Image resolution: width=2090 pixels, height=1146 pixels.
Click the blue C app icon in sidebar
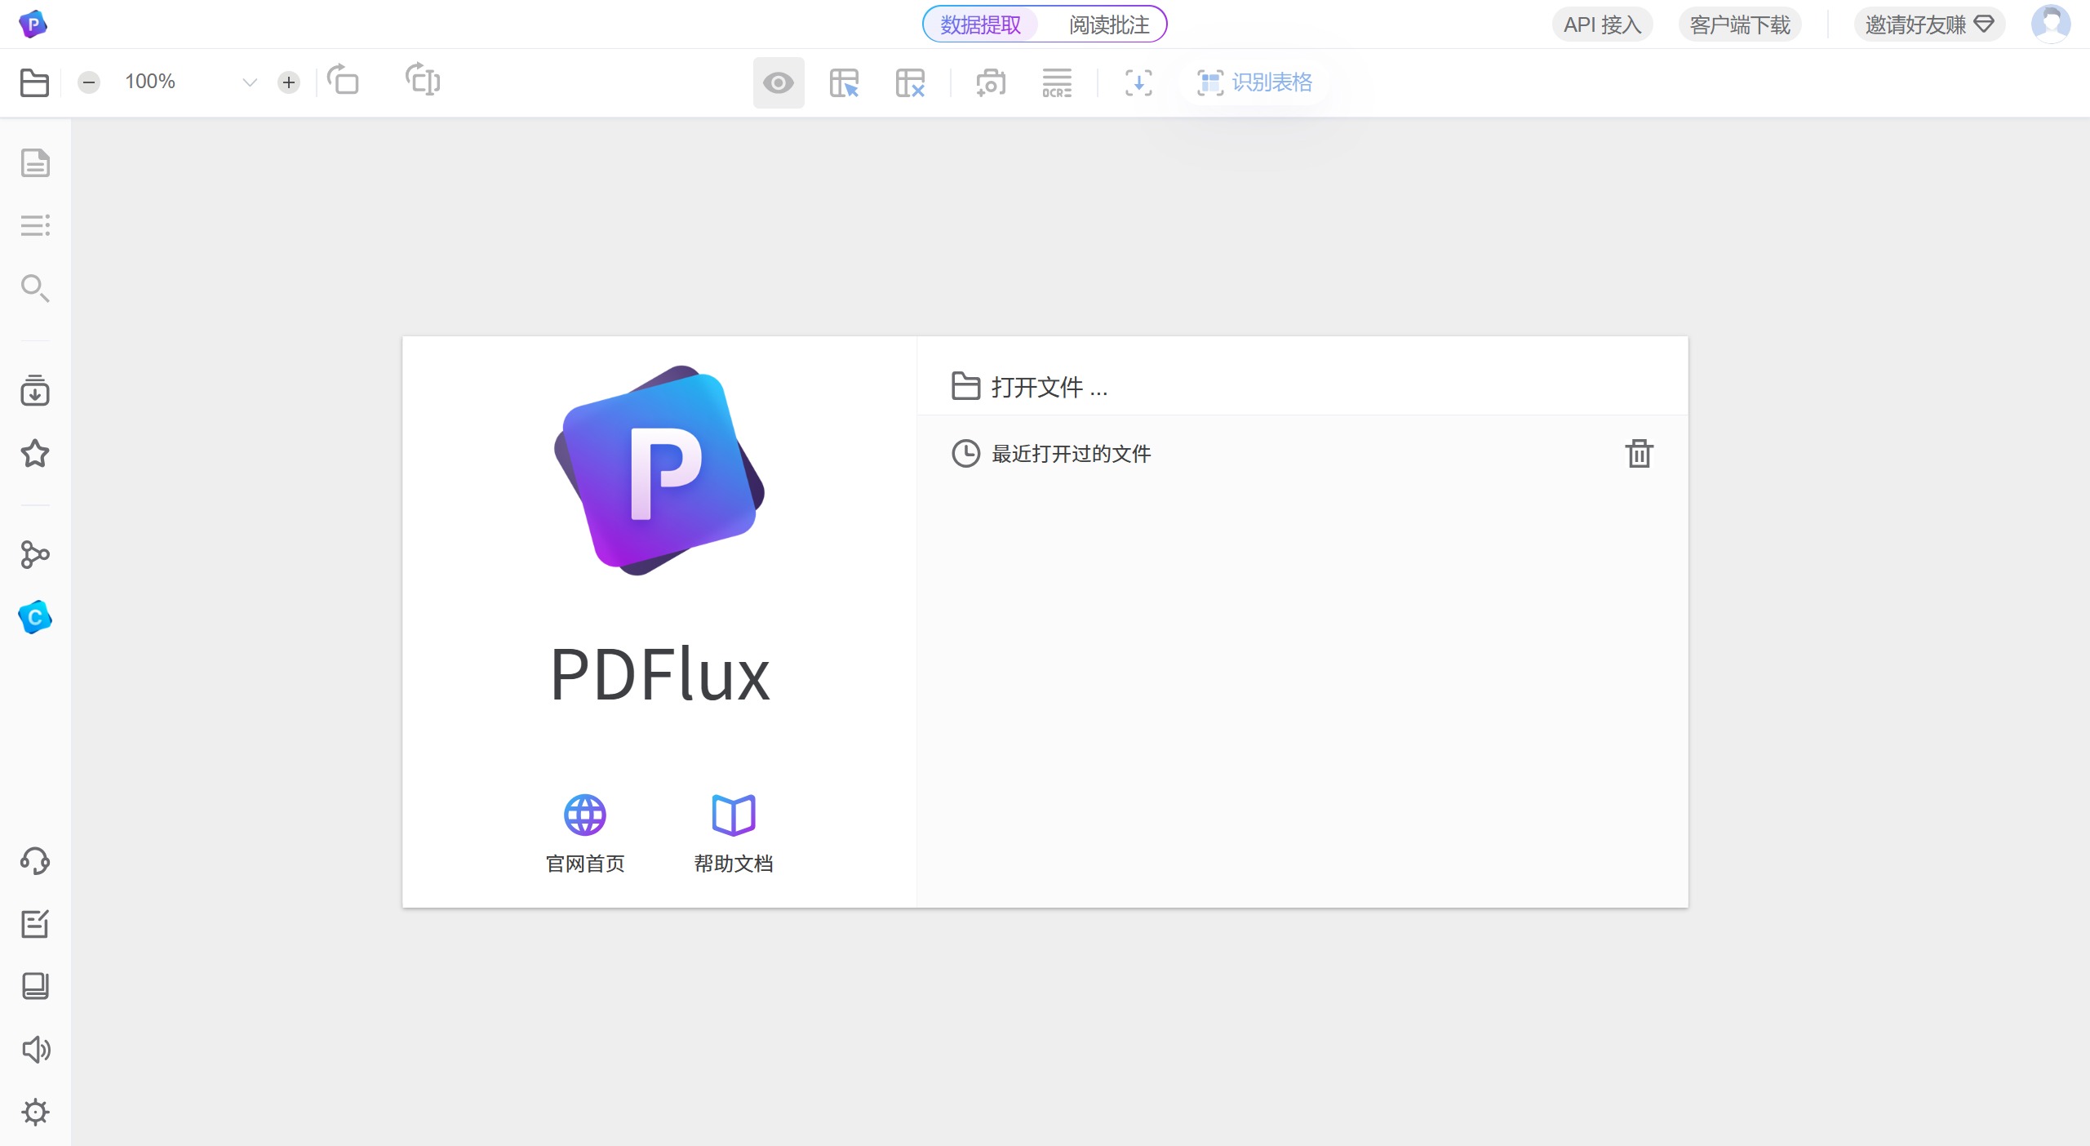[x=35, y=617]
